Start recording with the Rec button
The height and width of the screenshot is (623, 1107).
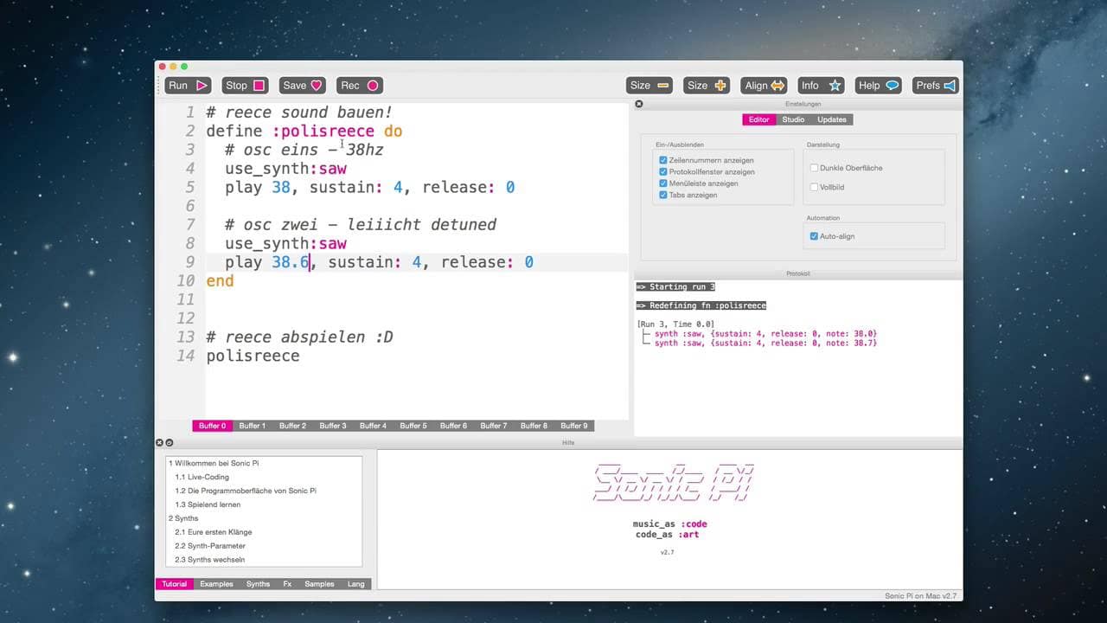coord(360,86)
